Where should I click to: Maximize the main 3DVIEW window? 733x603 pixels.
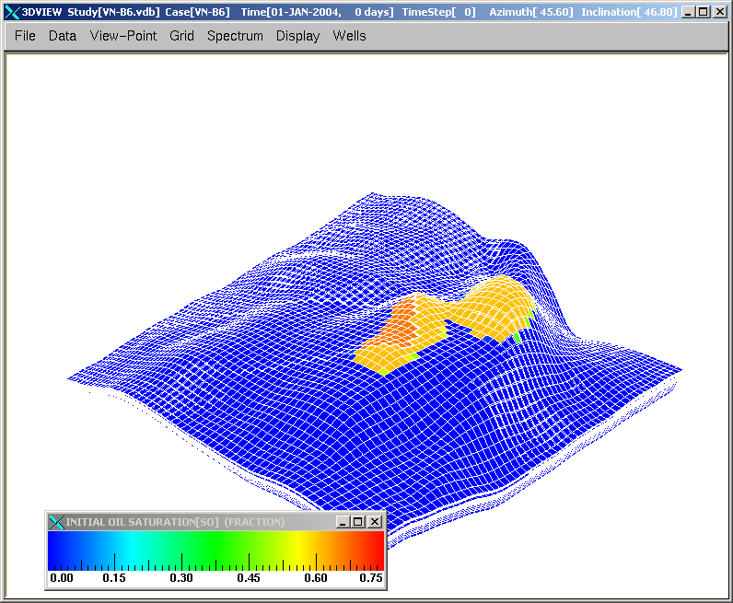coord(704,12)
